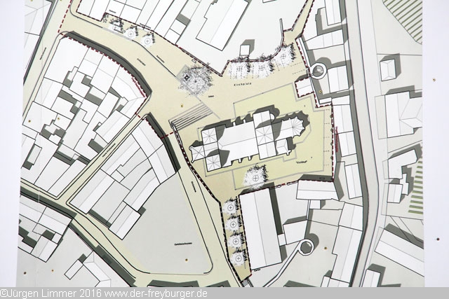Click the staircase steps west of the church
Screen dimensions: 449x299
(188, 117)
